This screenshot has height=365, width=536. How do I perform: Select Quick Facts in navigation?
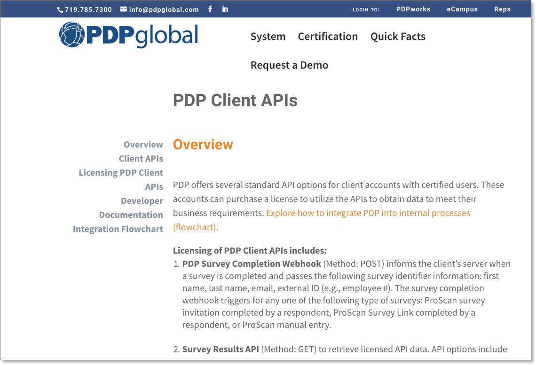(398, 37)
